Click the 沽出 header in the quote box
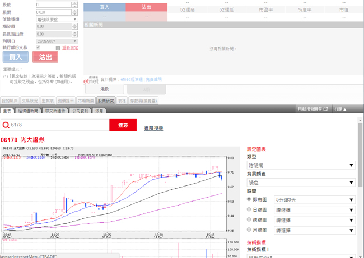 coord(147,7)
